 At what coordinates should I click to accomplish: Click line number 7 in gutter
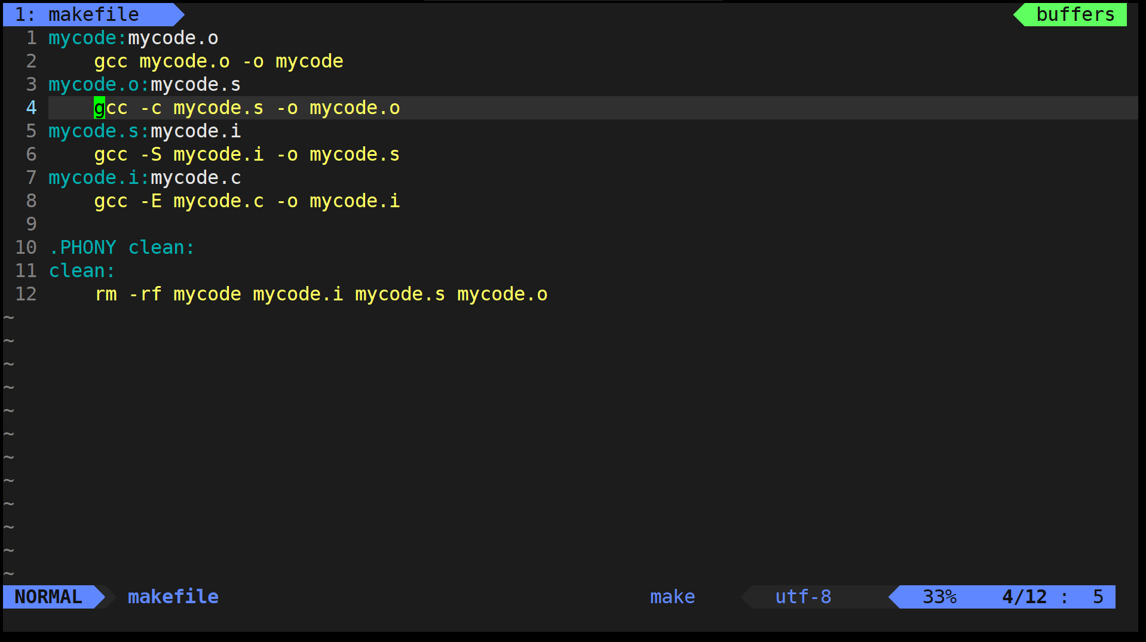[x=31, y=177]
